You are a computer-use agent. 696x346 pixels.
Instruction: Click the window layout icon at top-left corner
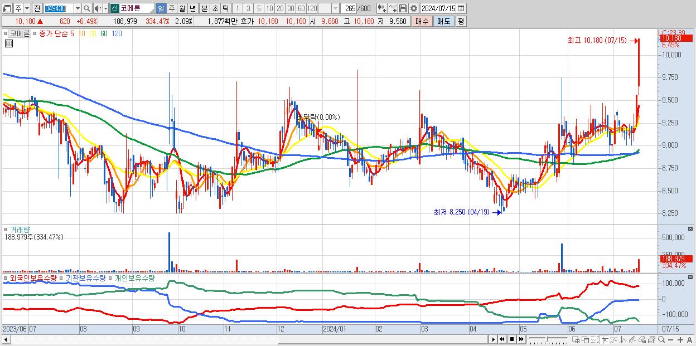click(x=7, y=8)
